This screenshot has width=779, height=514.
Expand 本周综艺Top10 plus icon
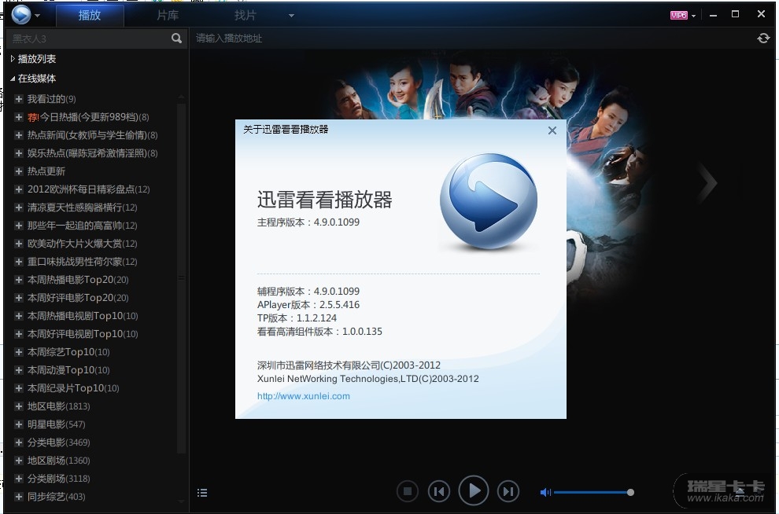pyautogui.click(x=19, y=352)
